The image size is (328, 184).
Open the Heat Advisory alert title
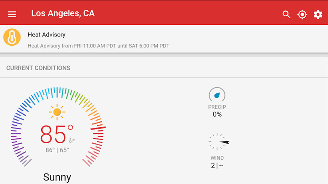[x=46, y=34]
